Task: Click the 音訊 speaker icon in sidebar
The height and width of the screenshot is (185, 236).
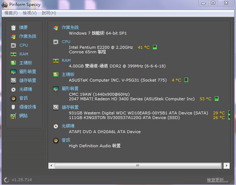Action: (13, 99)
